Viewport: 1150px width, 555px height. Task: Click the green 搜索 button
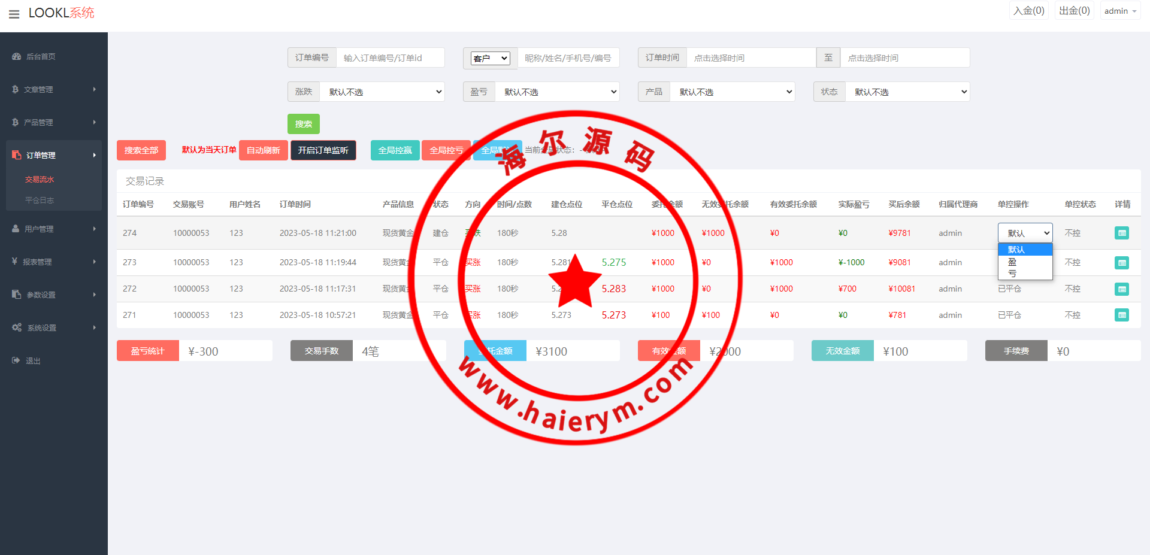pyautogui.click(x=303, y=124)
